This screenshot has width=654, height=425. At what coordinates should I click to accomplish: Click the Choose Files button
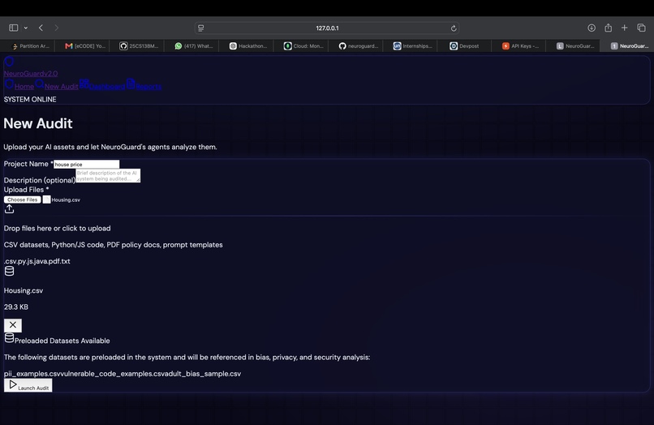pyautogui.click(x=23, y=200)
